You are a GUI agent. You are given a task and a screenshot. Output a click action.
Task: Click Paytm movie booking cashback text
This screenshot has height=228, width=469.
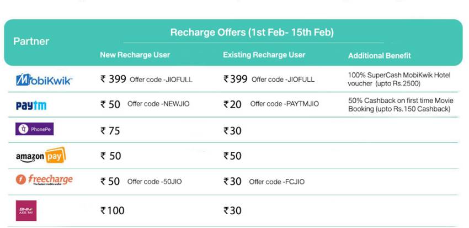click(399, 104)
